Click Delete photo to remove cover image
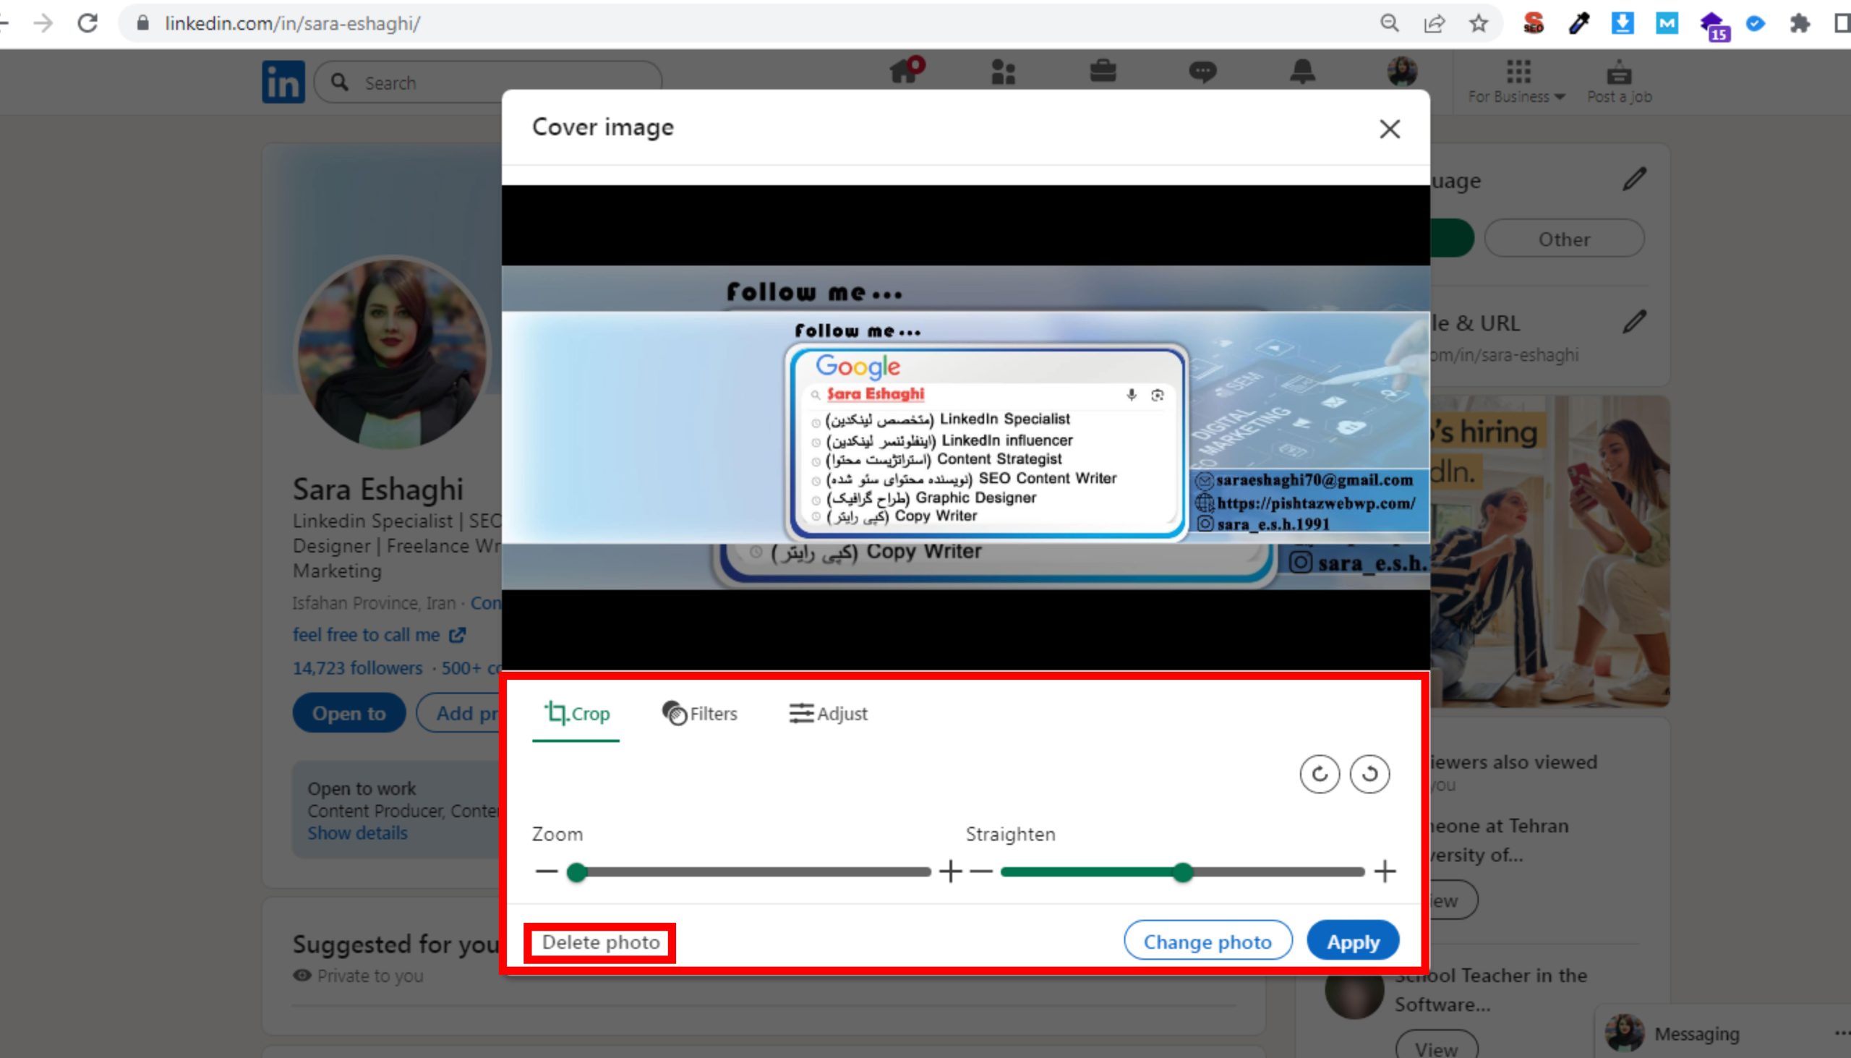1851x1058 pixels. coord(600,942)
